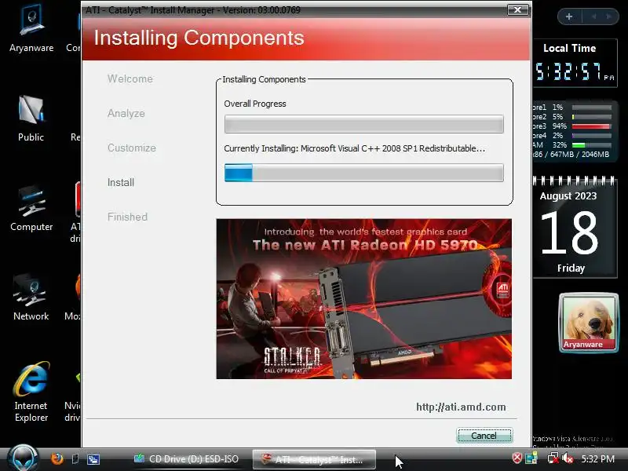Screen dimensions: 628x471
Task: Click the red security shield tray icon
Action: pos(517,458)
